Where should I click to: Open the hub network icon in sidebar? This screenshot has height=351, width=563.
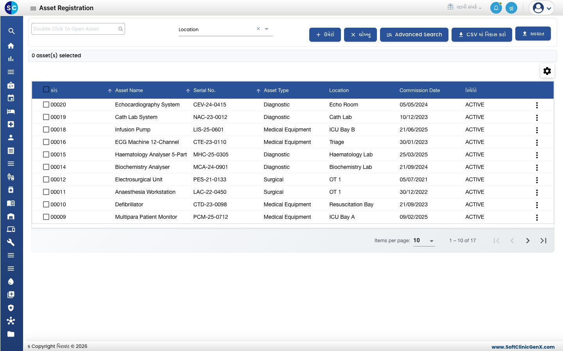[x=11, y=321]
